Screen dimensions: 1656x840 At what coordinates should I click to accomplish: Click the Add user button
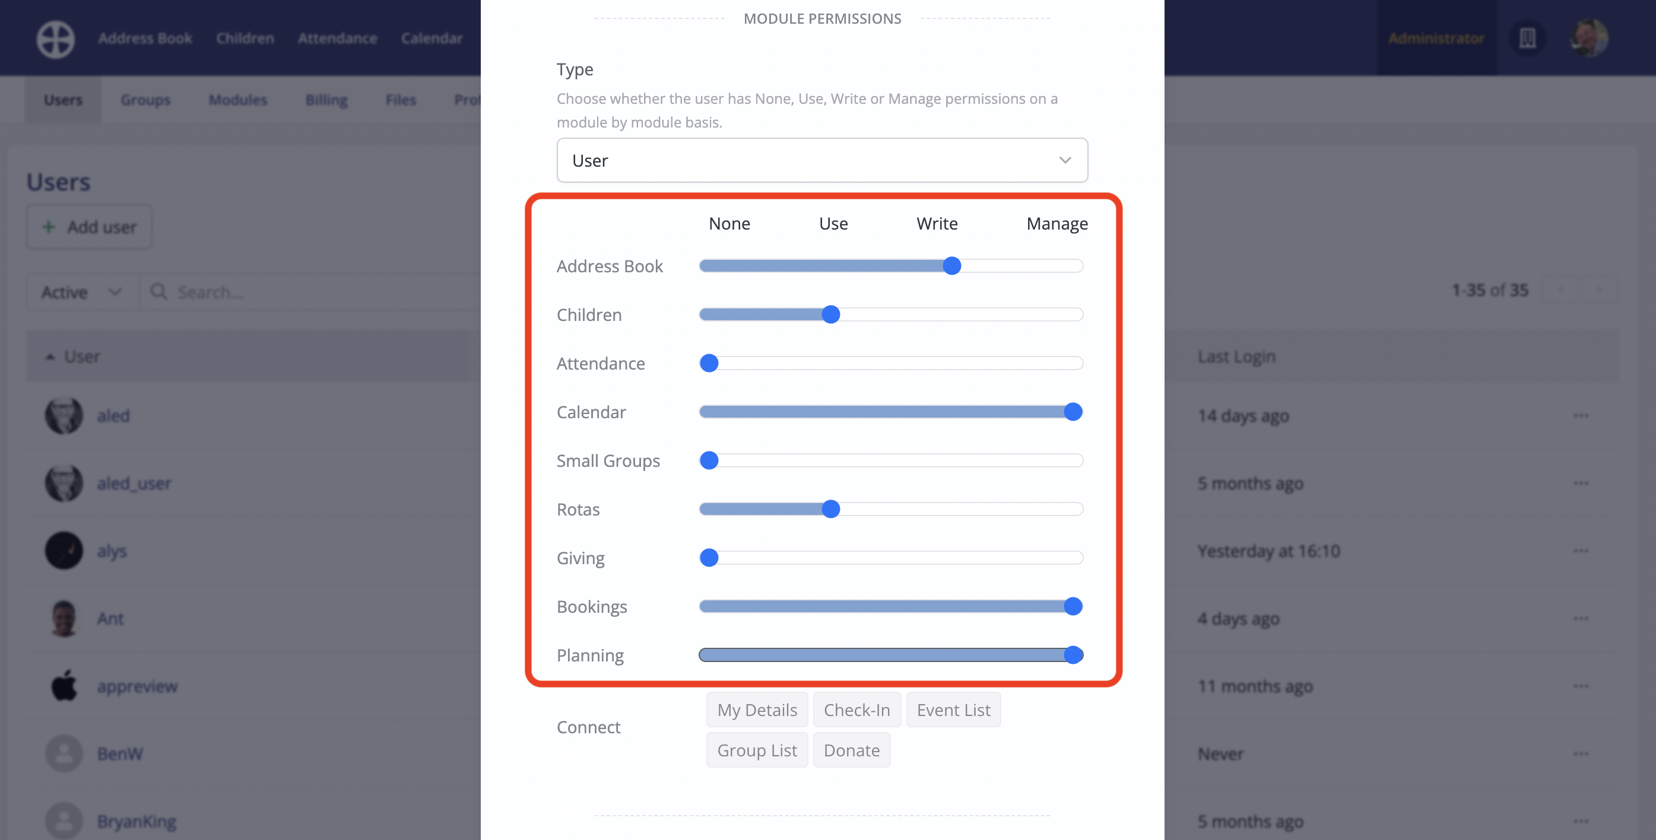90,227
